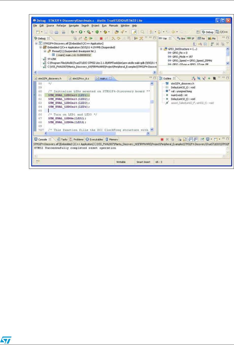Click the Print icon in the main toolbar
The width and height of the screenshot is (234, 345).
coord(56,32)
